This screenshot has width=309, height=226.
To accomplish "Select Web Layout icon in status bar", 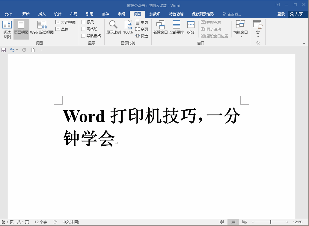I will pos(244,222).
